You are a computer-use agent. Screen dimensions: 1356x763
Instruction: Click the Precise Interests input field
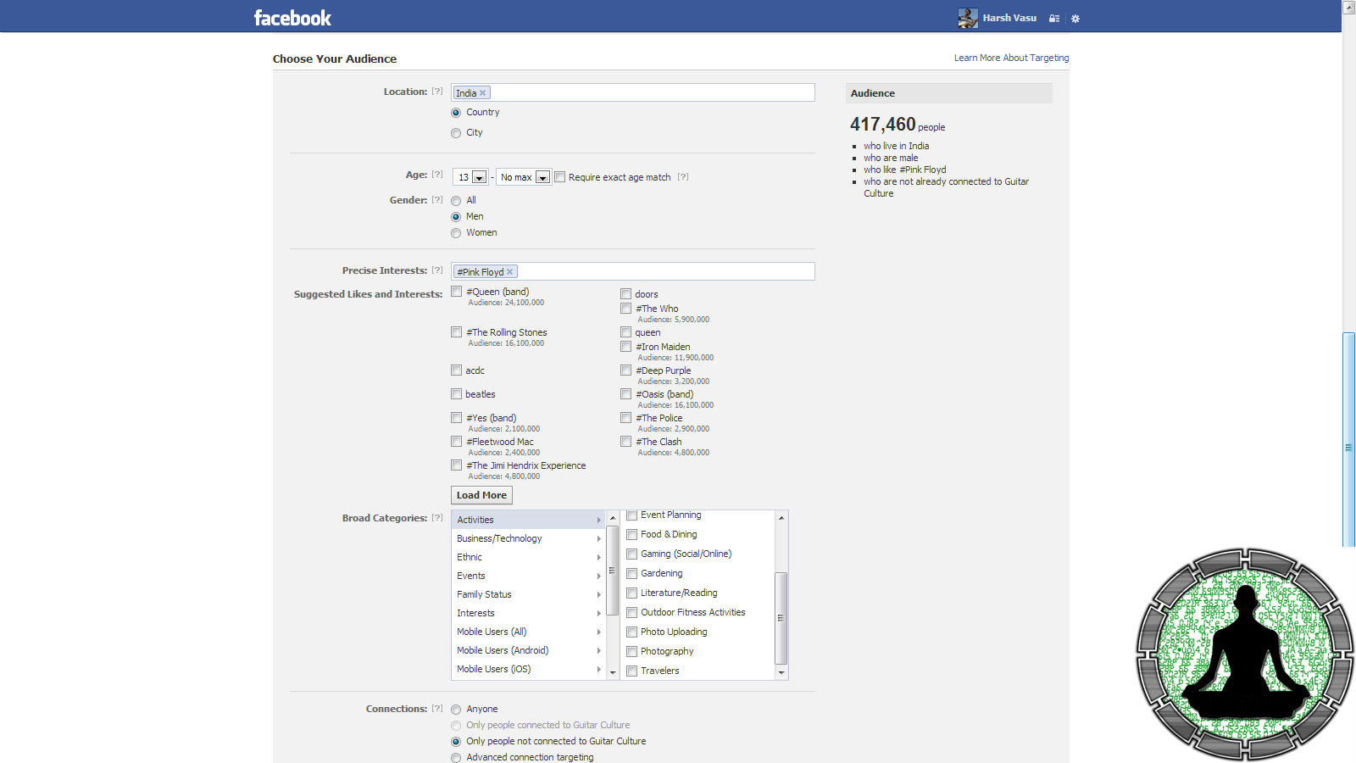[x=633, y=271]
